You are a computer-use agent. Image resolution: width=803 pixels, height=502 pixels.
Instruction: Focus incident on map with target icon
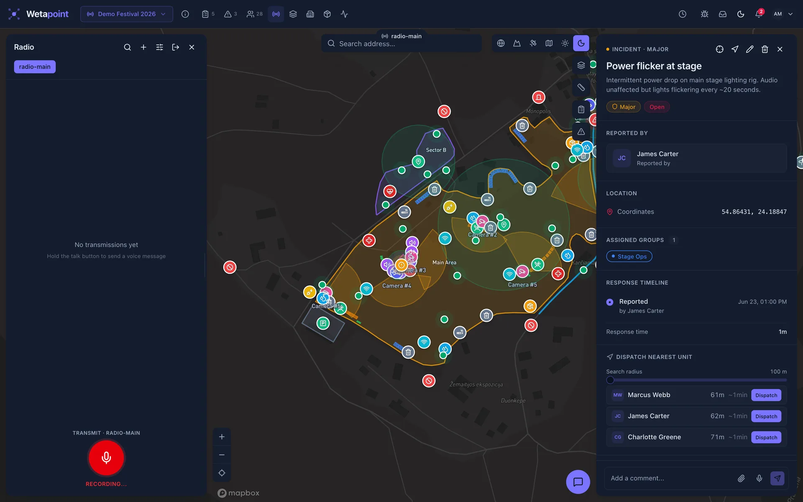pos(719,49)
